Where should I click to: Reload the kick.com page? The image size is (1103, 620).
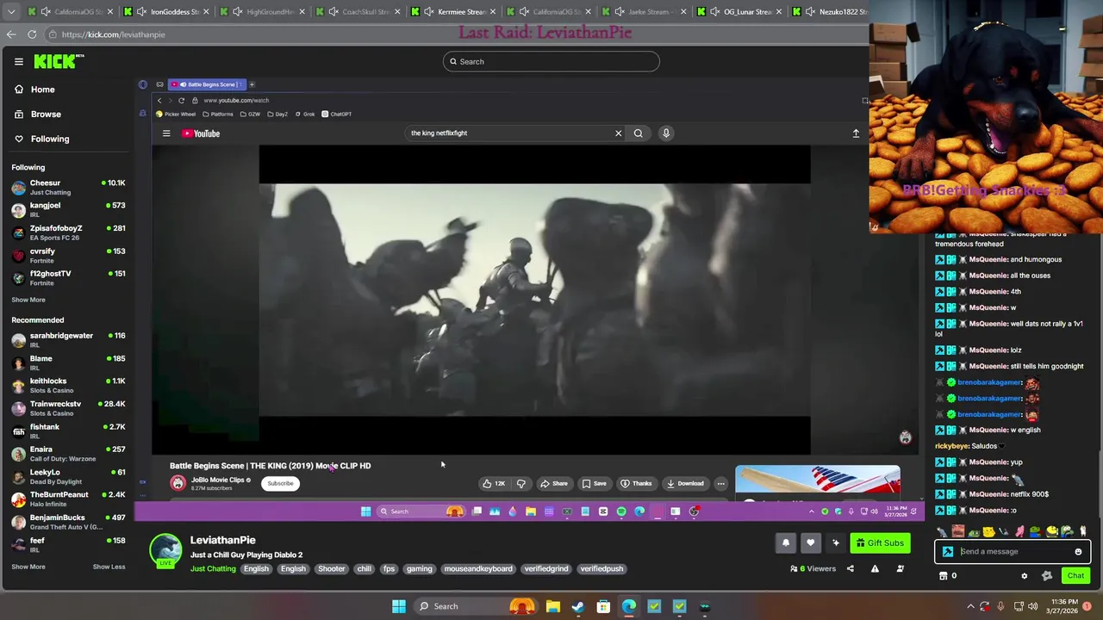[32, 34]
